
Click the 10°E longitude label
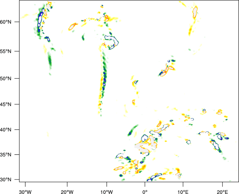(183, 192)
